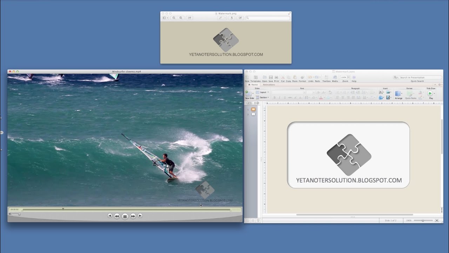
Task: Switch to the Animations ribbon tab
Action: 269,85
